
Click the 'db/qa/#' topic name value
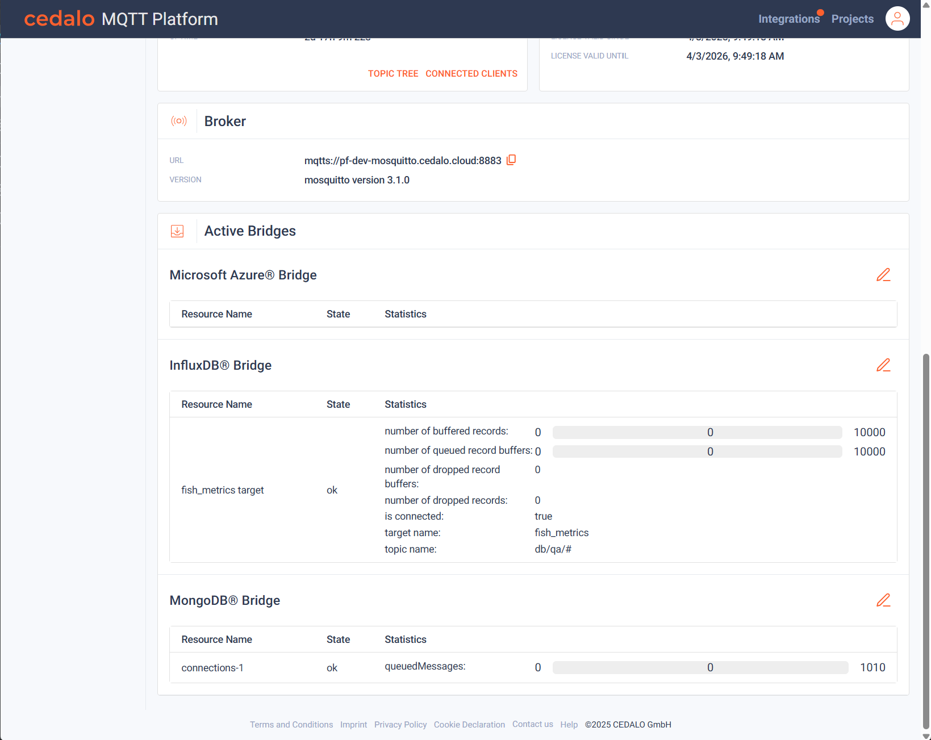pos(553,549)
